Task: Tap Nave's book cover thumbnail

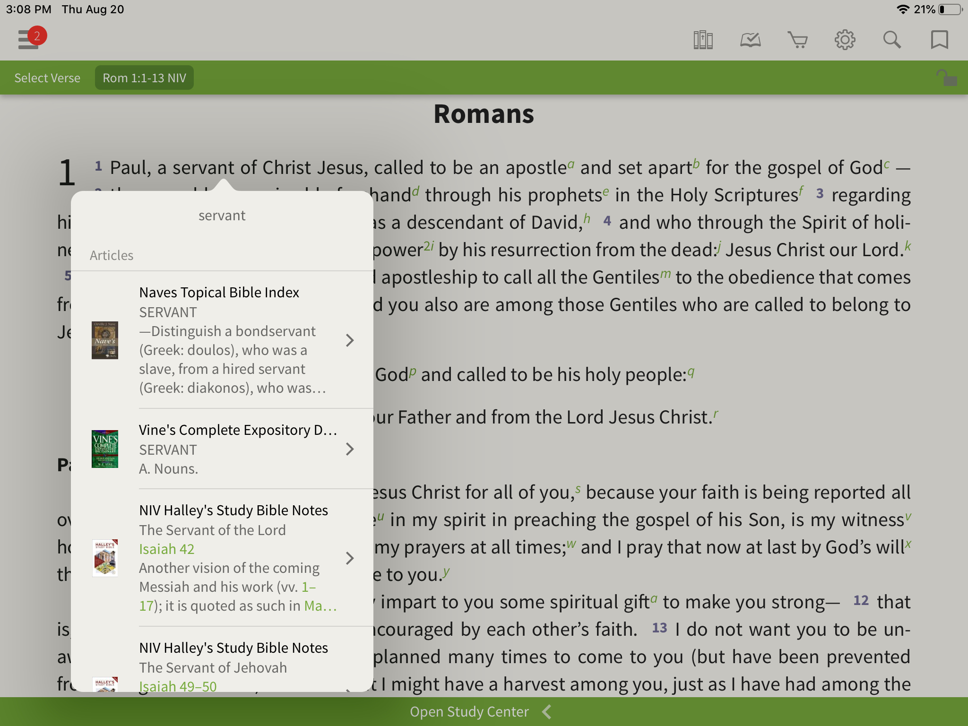Action: click(x=104, y=340)
